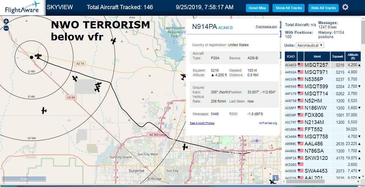Click altitude 37,000 in the FDX806 row
This screenshot has height=187, width=365.
tap(351, 115)
